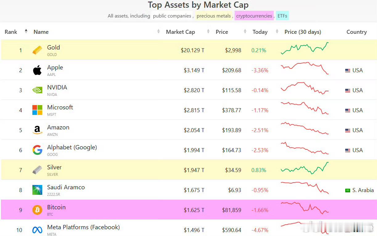Click the Microsoft logo icon
The width and height of the screenshot is (377, 236).
click(37, 110)
